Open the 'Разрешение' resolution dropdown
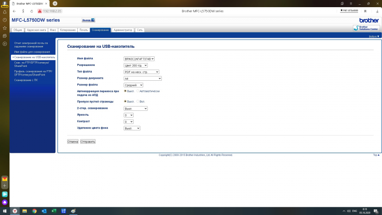 point(136,65)
